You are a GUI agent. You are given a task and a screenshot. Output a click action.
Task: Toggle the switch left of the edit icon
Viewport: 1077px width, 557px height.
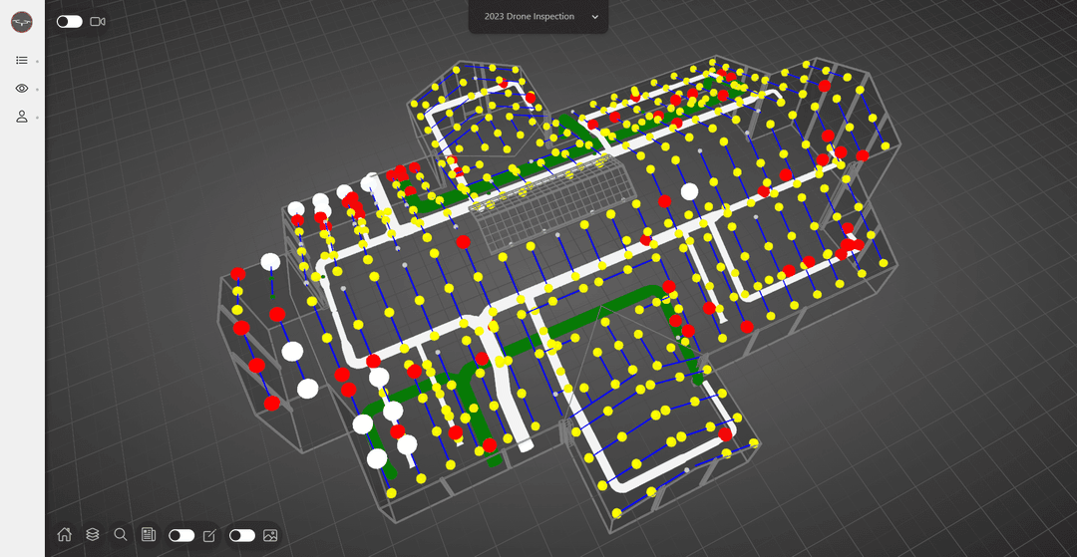181,535
